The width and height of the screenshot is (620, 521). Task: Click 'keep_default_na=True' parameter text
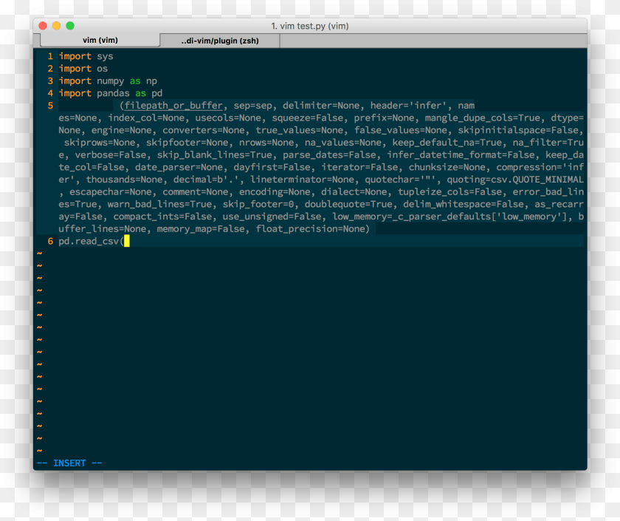click(x=447, y=143)
